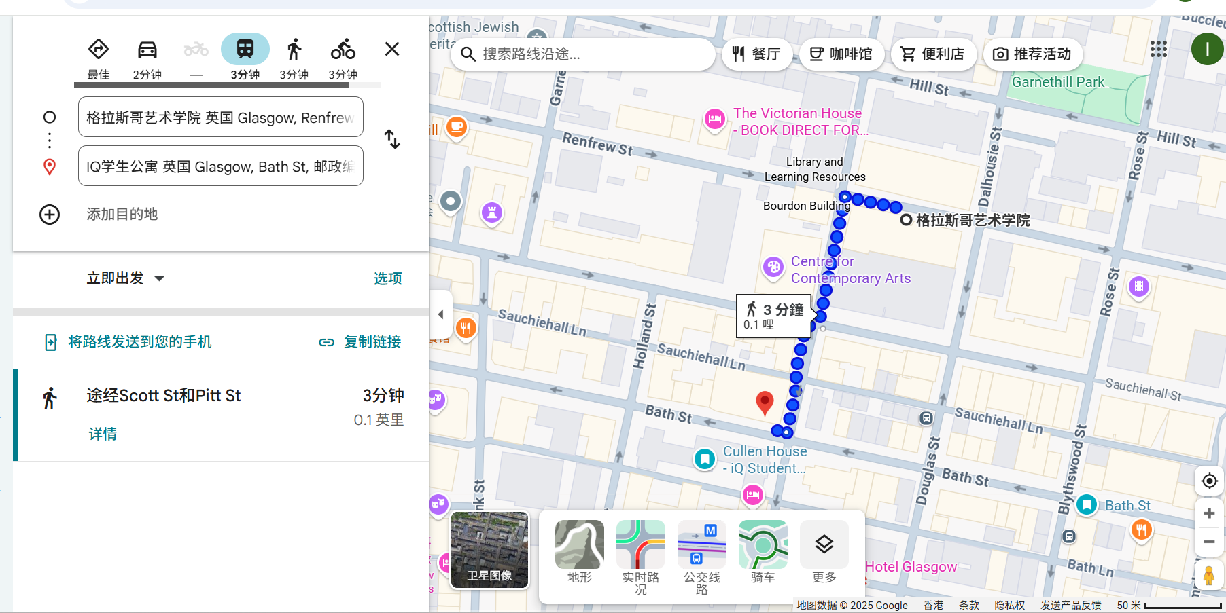Collapse the side panel arrow
The image size is (1226, 613).
pyautogui.click(x=441, y=314)
